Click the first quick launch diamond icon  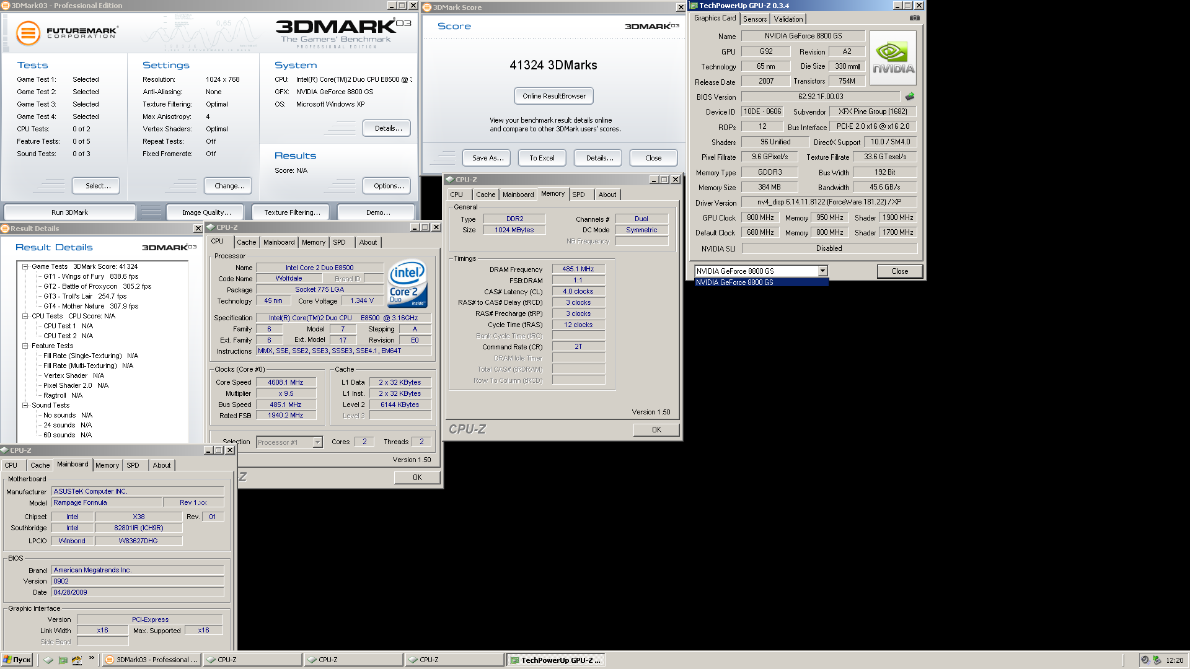48,660
